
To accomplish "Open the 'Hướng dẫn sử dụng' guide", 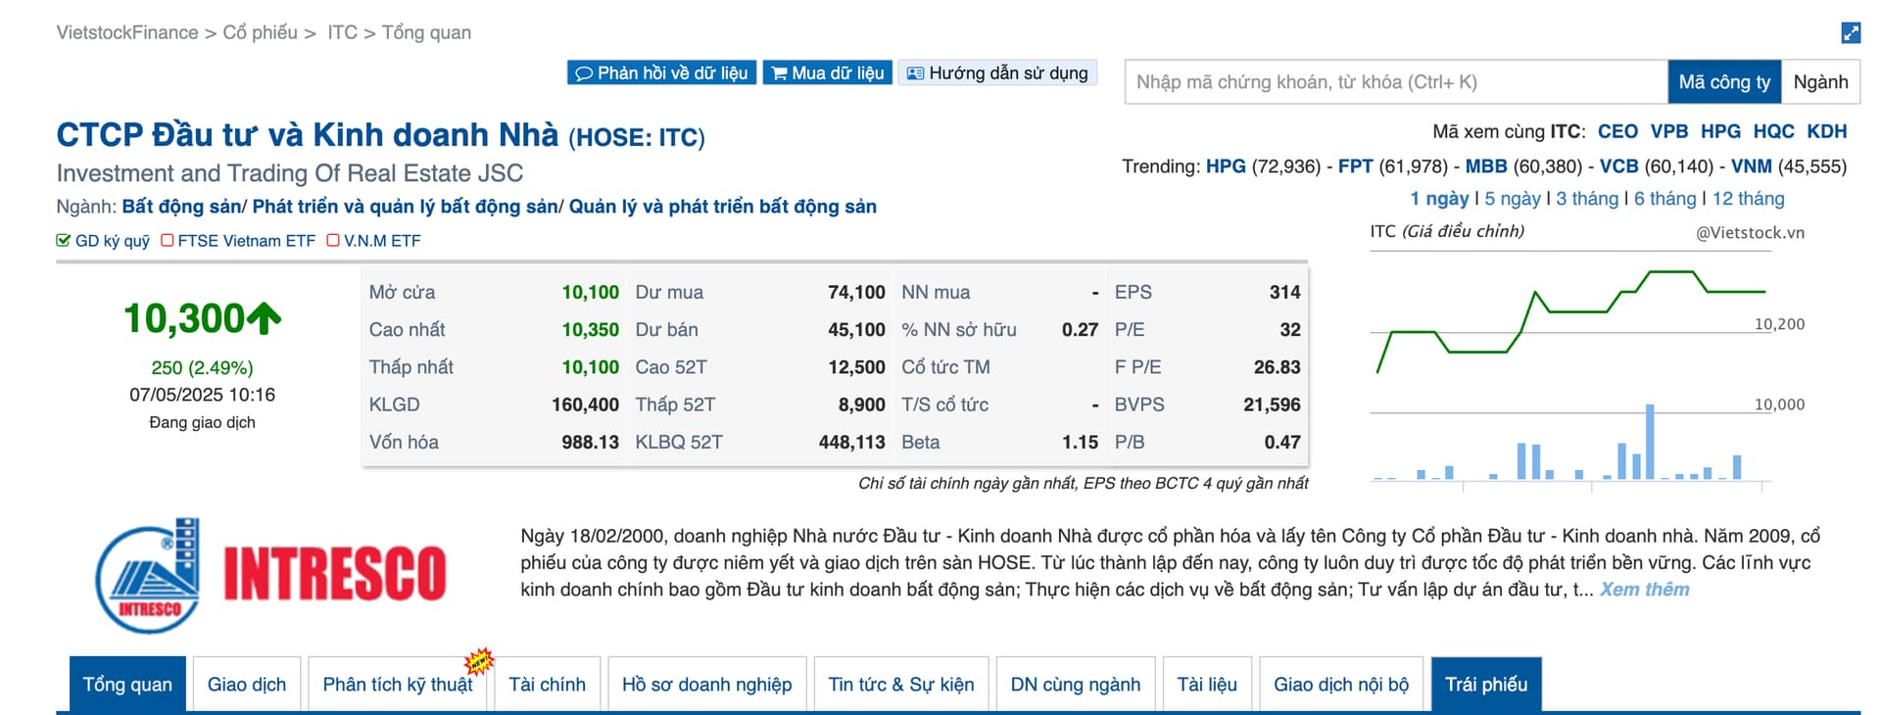I will tap(996, 73).
